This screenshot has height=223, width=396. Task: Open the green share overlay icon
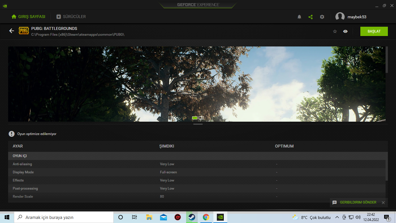pyautogui.click(x=310, y=17)
